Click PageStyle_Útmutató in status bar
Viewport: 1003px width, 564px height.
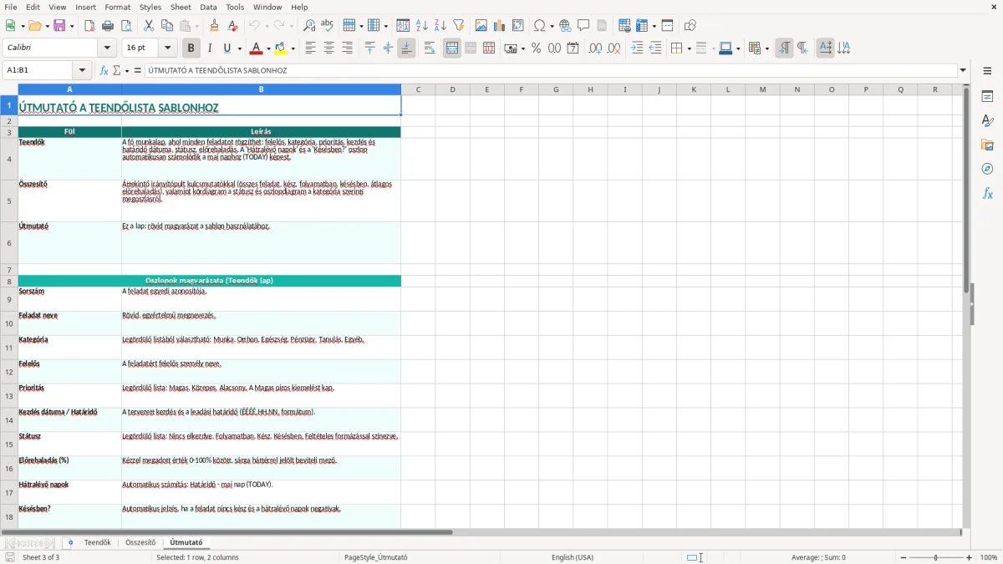(375, 557)
